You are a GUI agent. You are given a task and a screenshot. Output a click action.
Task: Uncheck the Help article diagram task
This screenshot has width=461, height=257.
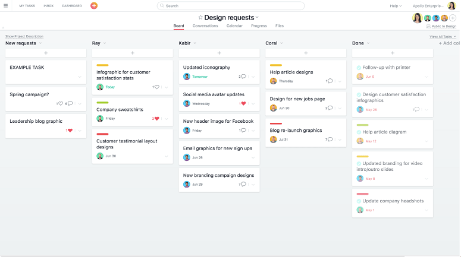pos(359,132)
